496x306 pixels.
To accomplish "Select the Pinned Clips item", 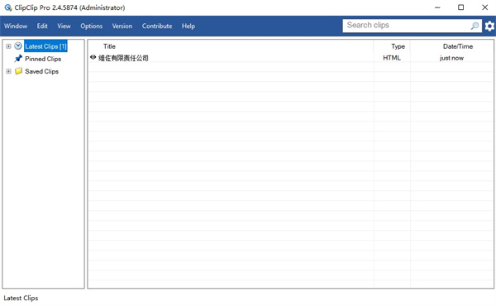I will tap(43, 59).
